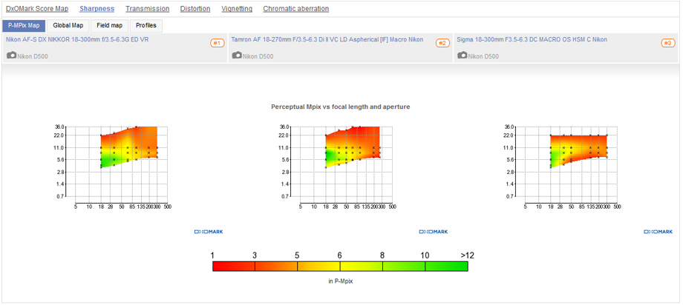Click the Nikon lens P-Mpix chart
The width and height of the screenshot is (683, 305).
114,167
